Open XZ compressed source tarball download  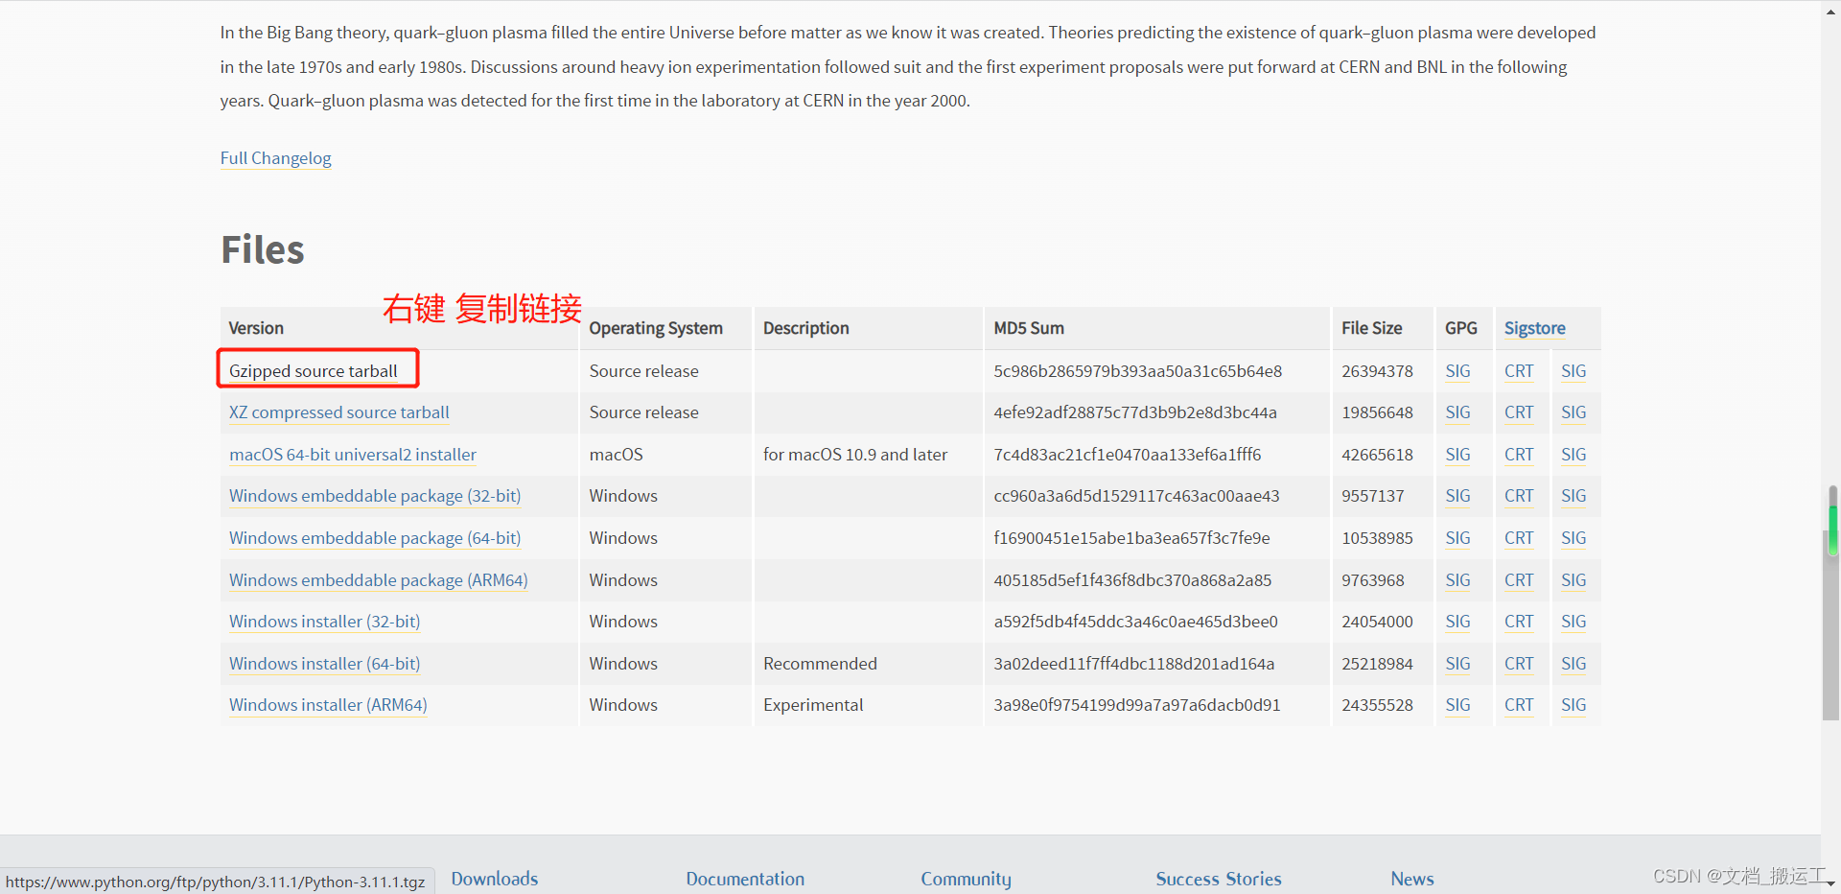tap(338, 412)
